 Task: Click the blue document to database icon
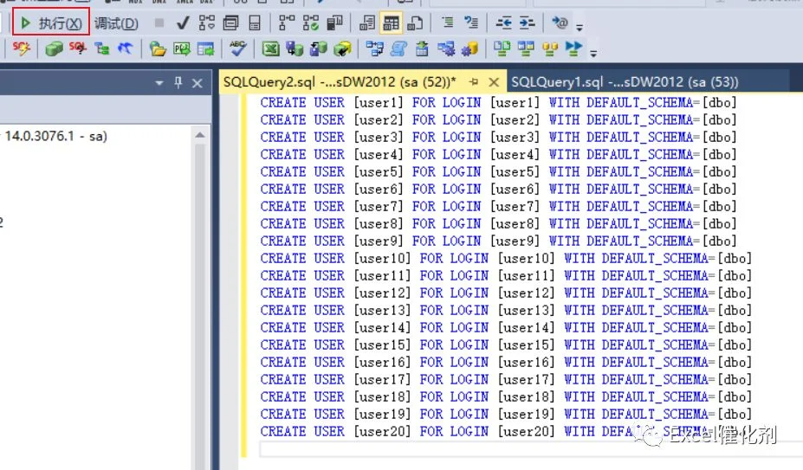[x=295, y=48]
